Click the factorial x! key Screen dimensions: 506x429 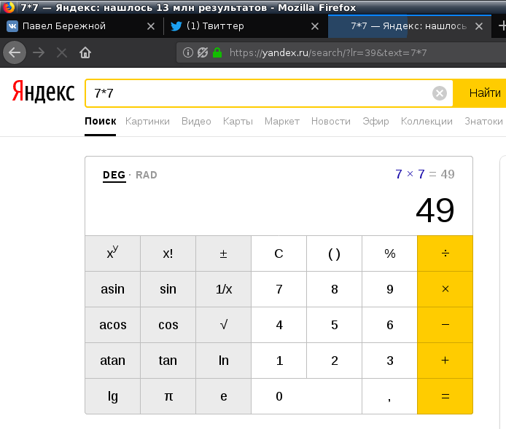pyautogui.click(x=168, y=253)
